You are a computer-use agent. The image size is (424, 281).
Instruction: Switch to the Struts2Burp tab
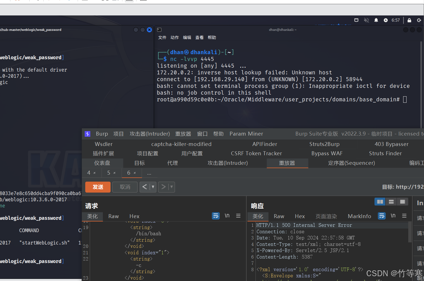click(x=324, y=144)
